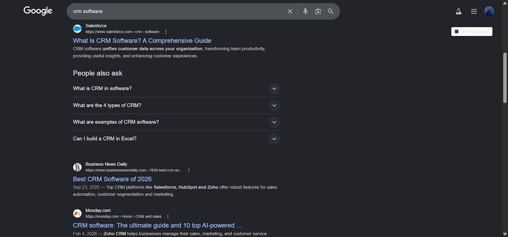Open 'CRM software: The ultimate guide' result
This screenshot has width=508, height=237.
point(157,226)
